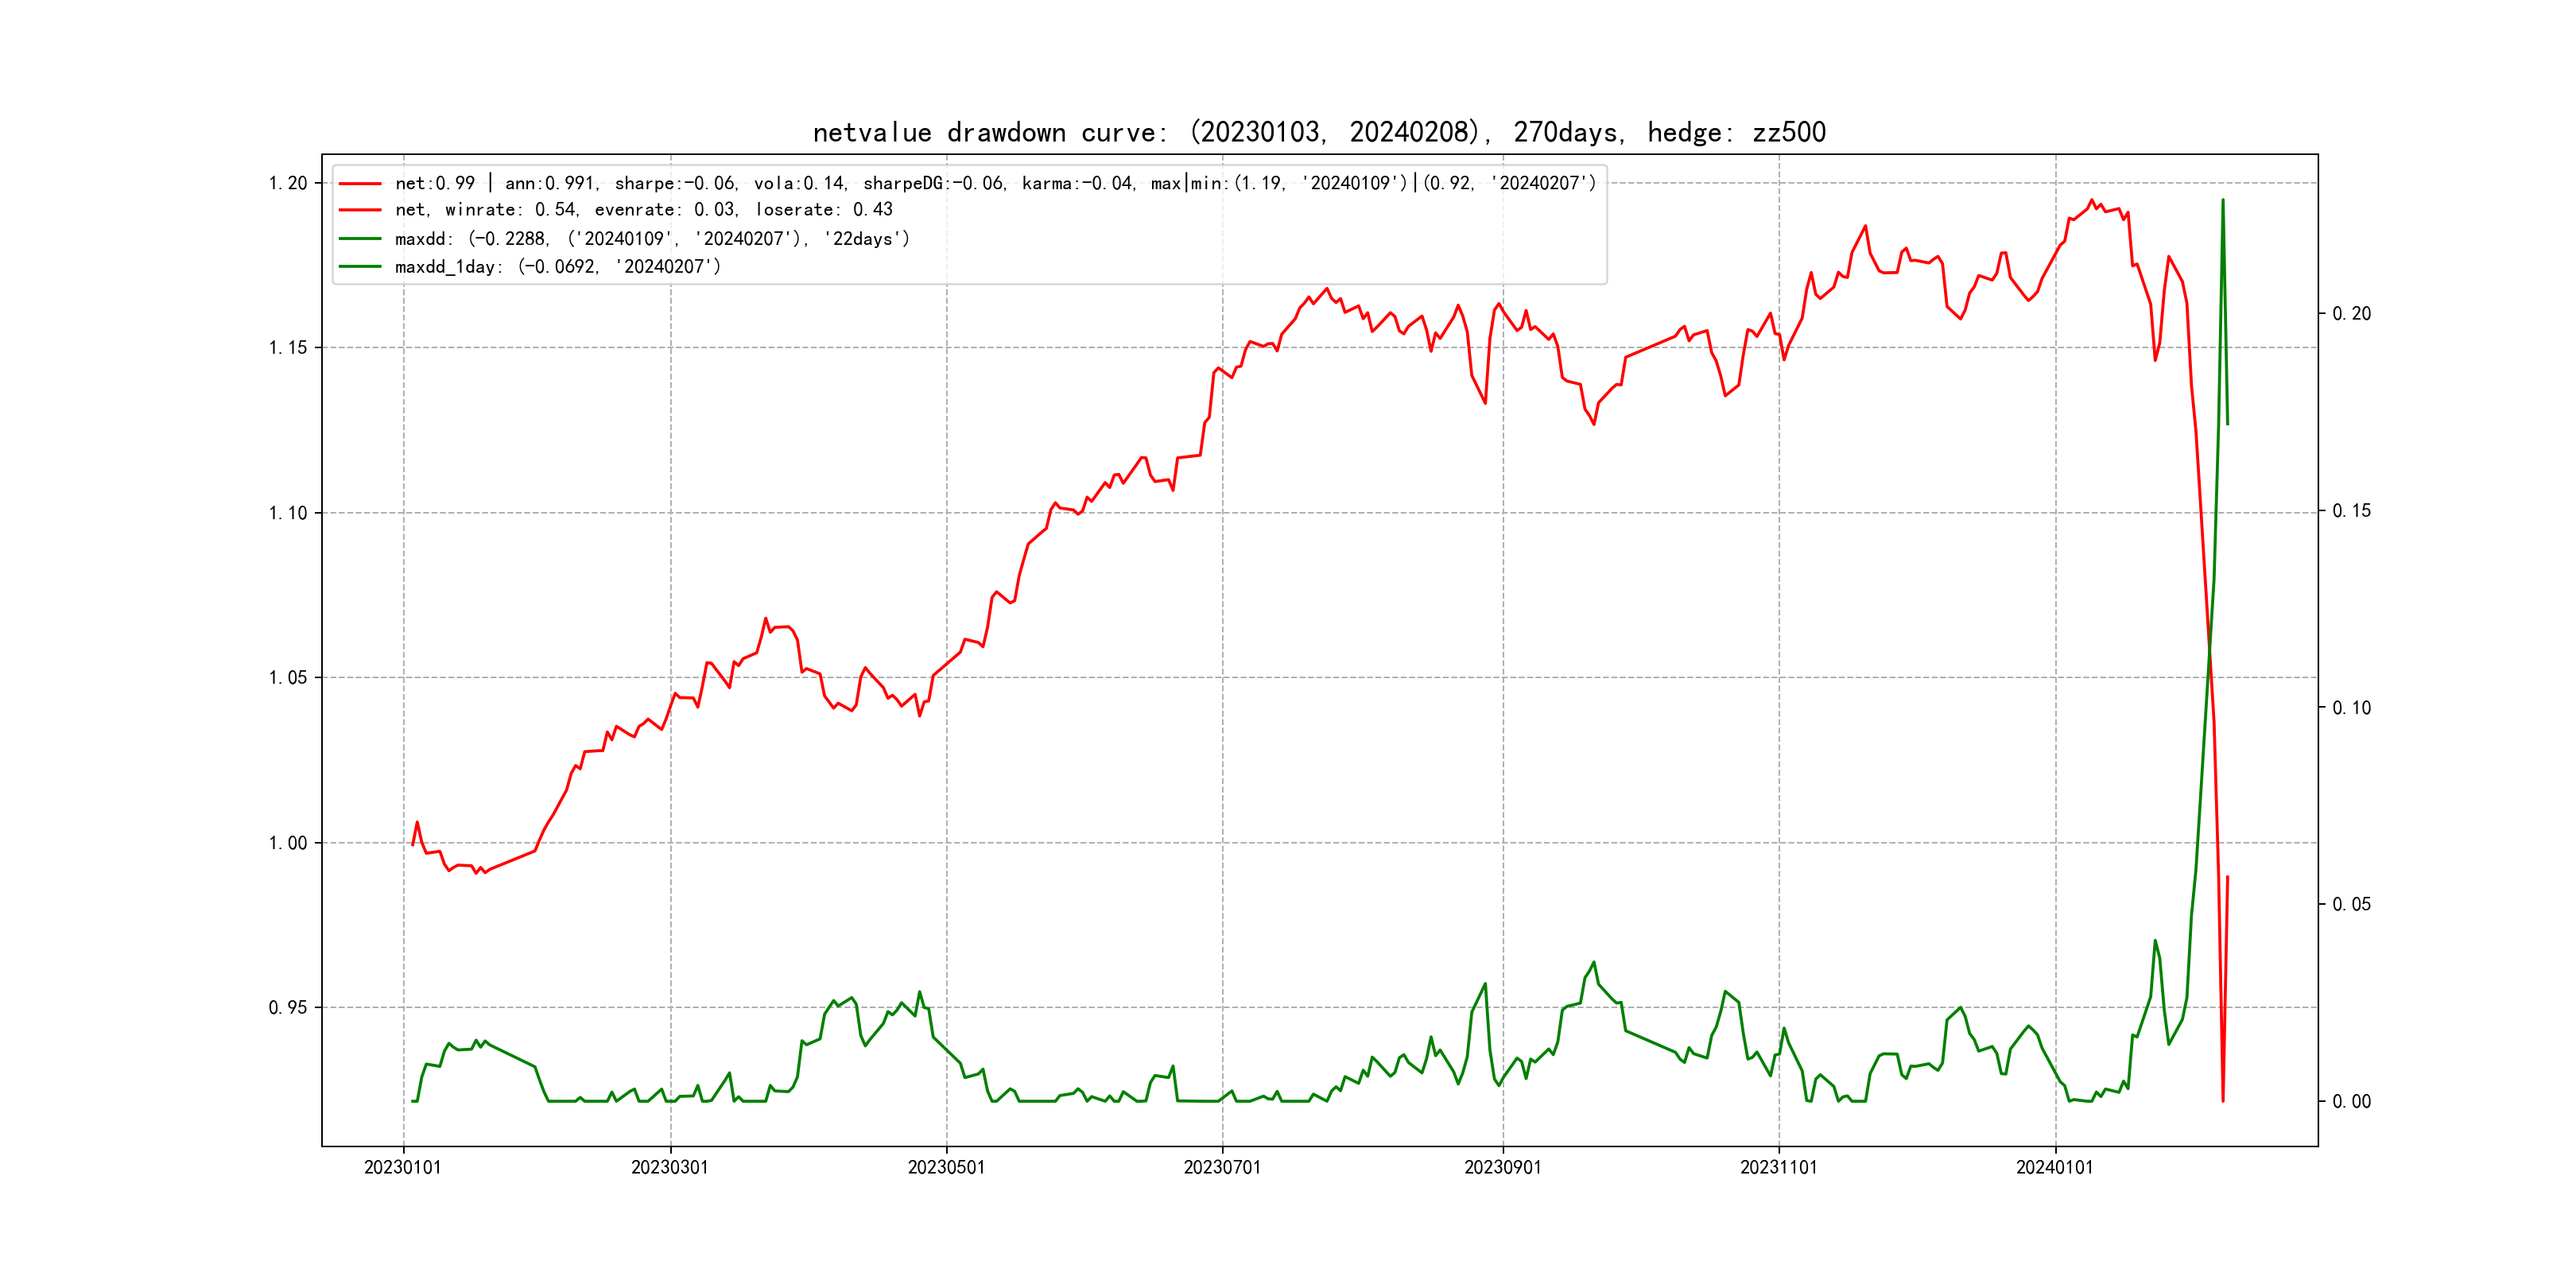This screenshot has height=1288, width=2576.
Task: Click the 1.20 left axis tick label
Action: tap(288, 183)
